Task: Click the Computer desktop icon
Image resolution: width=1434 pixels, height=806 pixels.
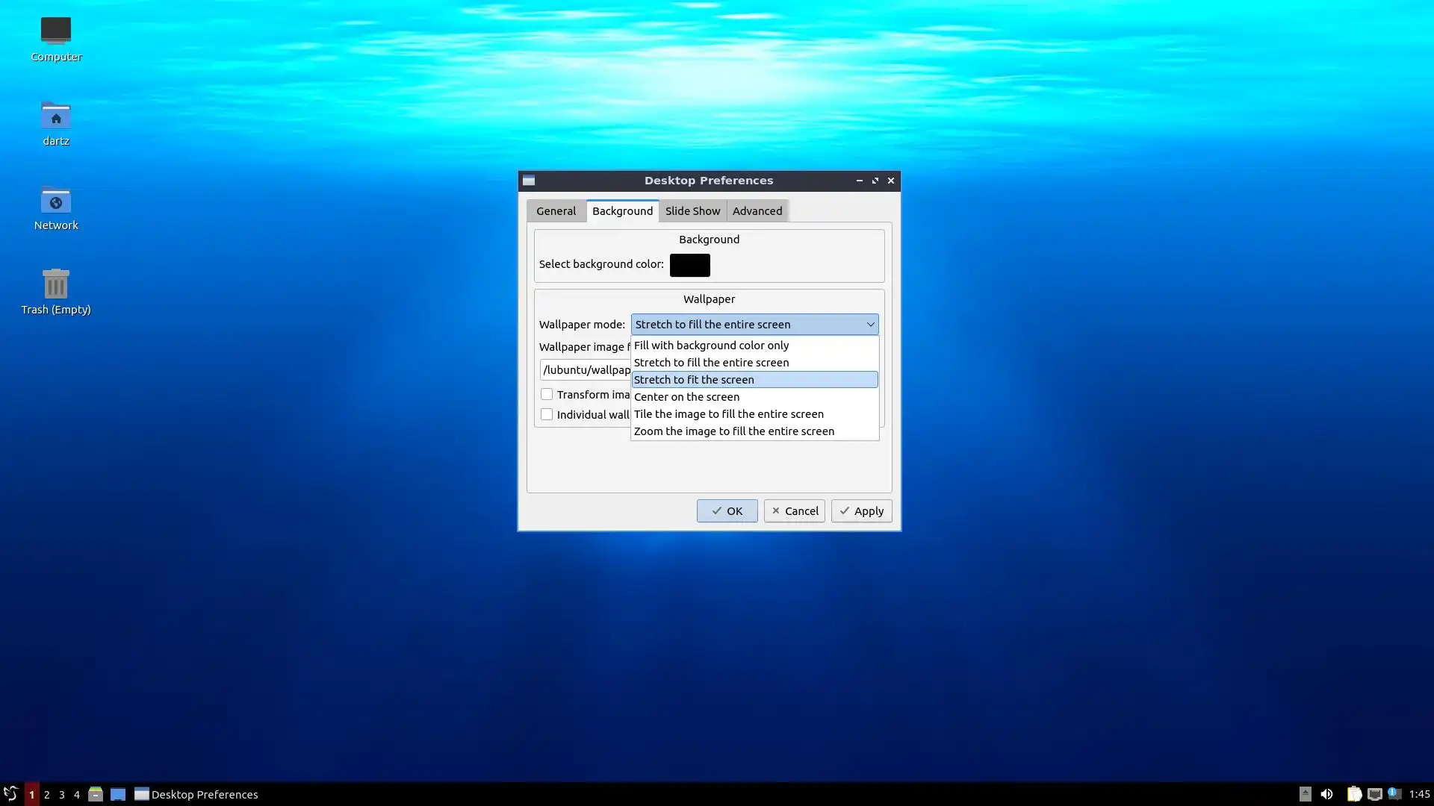Action: [56, 31]
